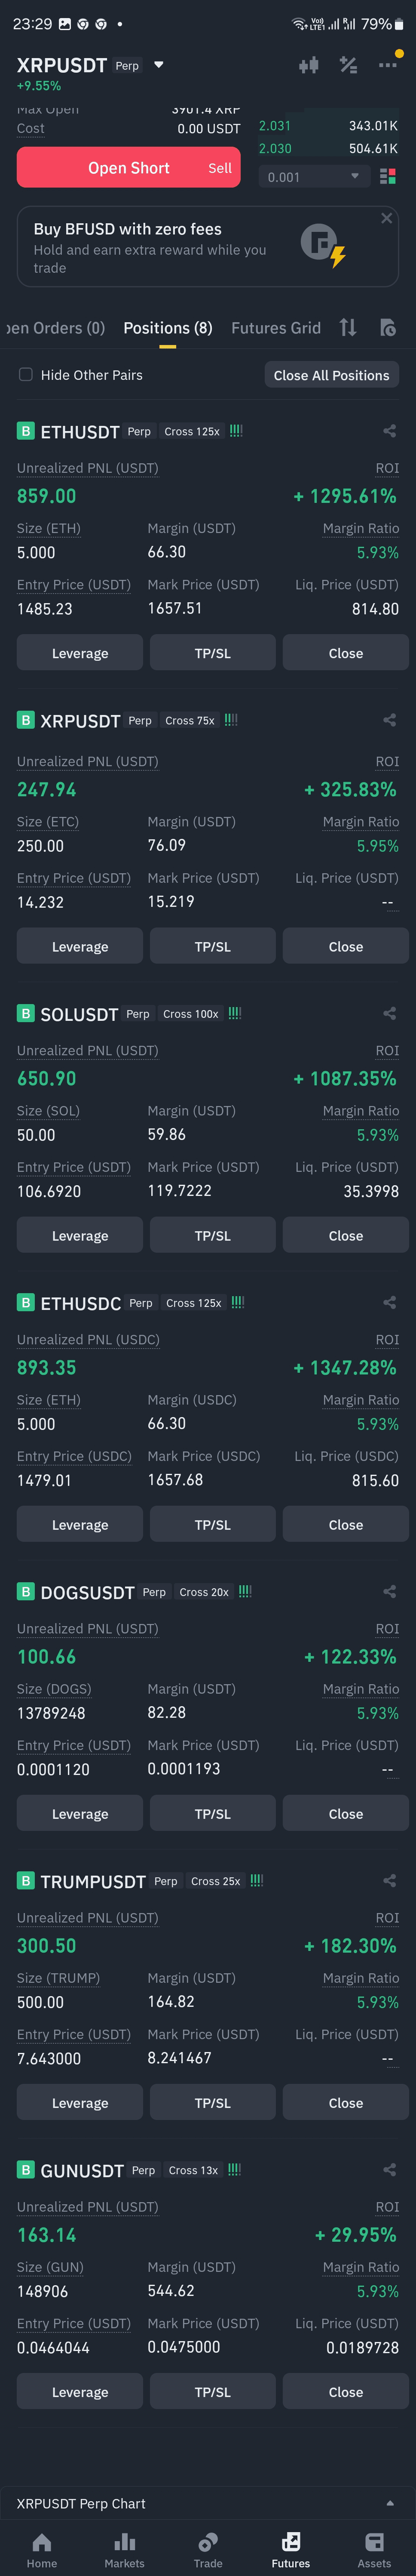Open the candlestick chart icon in header
This screenshot has height=2576, width=416.
pyautogui.click(x=308, y=65)
